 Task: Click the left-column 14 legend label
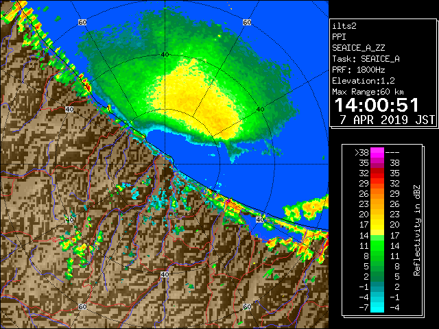click(x=364, y=235)
